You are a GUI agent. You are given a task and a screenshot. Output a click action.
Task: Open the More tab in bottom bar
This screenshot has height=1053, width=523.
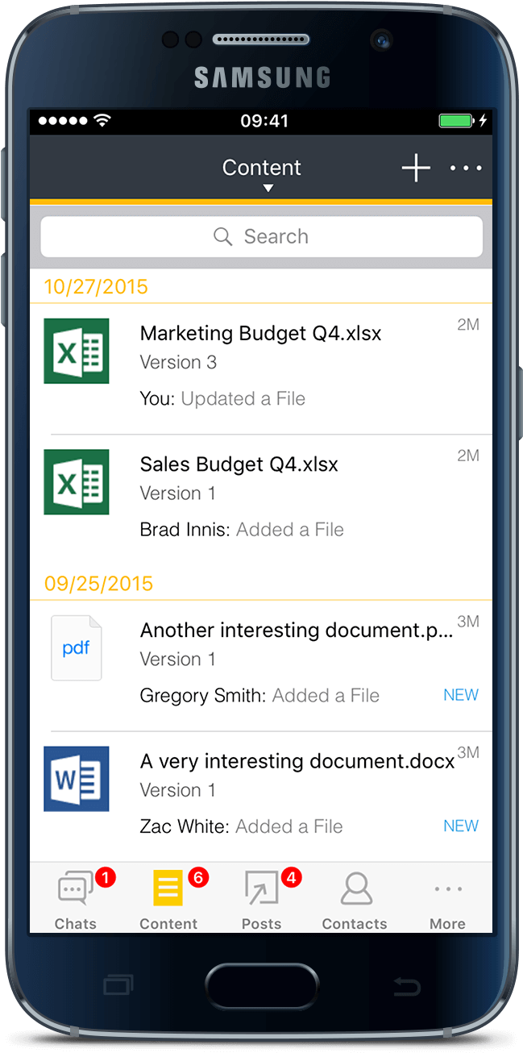(447, 900)
